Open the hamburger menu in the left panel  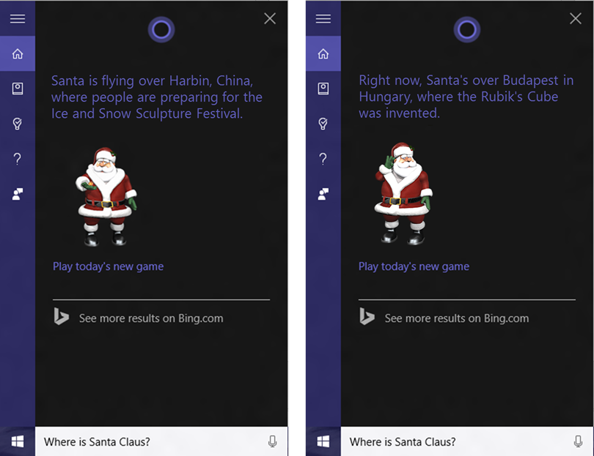(x=18, y=18)
